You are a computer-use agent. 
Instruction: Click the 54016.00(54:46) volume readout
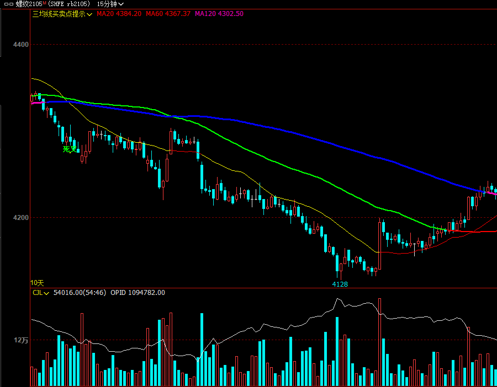(x=80, y=293)
